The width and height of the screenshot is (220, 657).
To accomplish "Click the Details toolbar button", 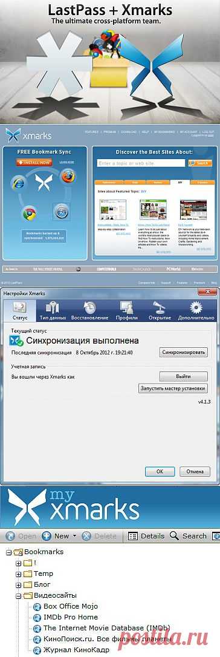I will pyautogui.click(x=146, y=536).
